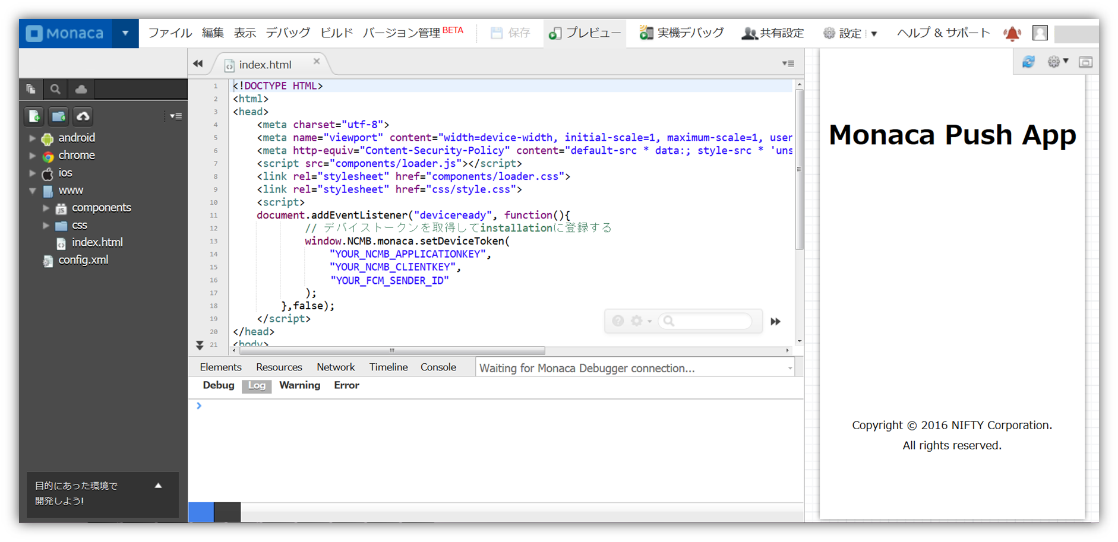The height and width of the screenshot is (542, 1118).
Task: Expand the css folder
Action: tap(46, 226)
